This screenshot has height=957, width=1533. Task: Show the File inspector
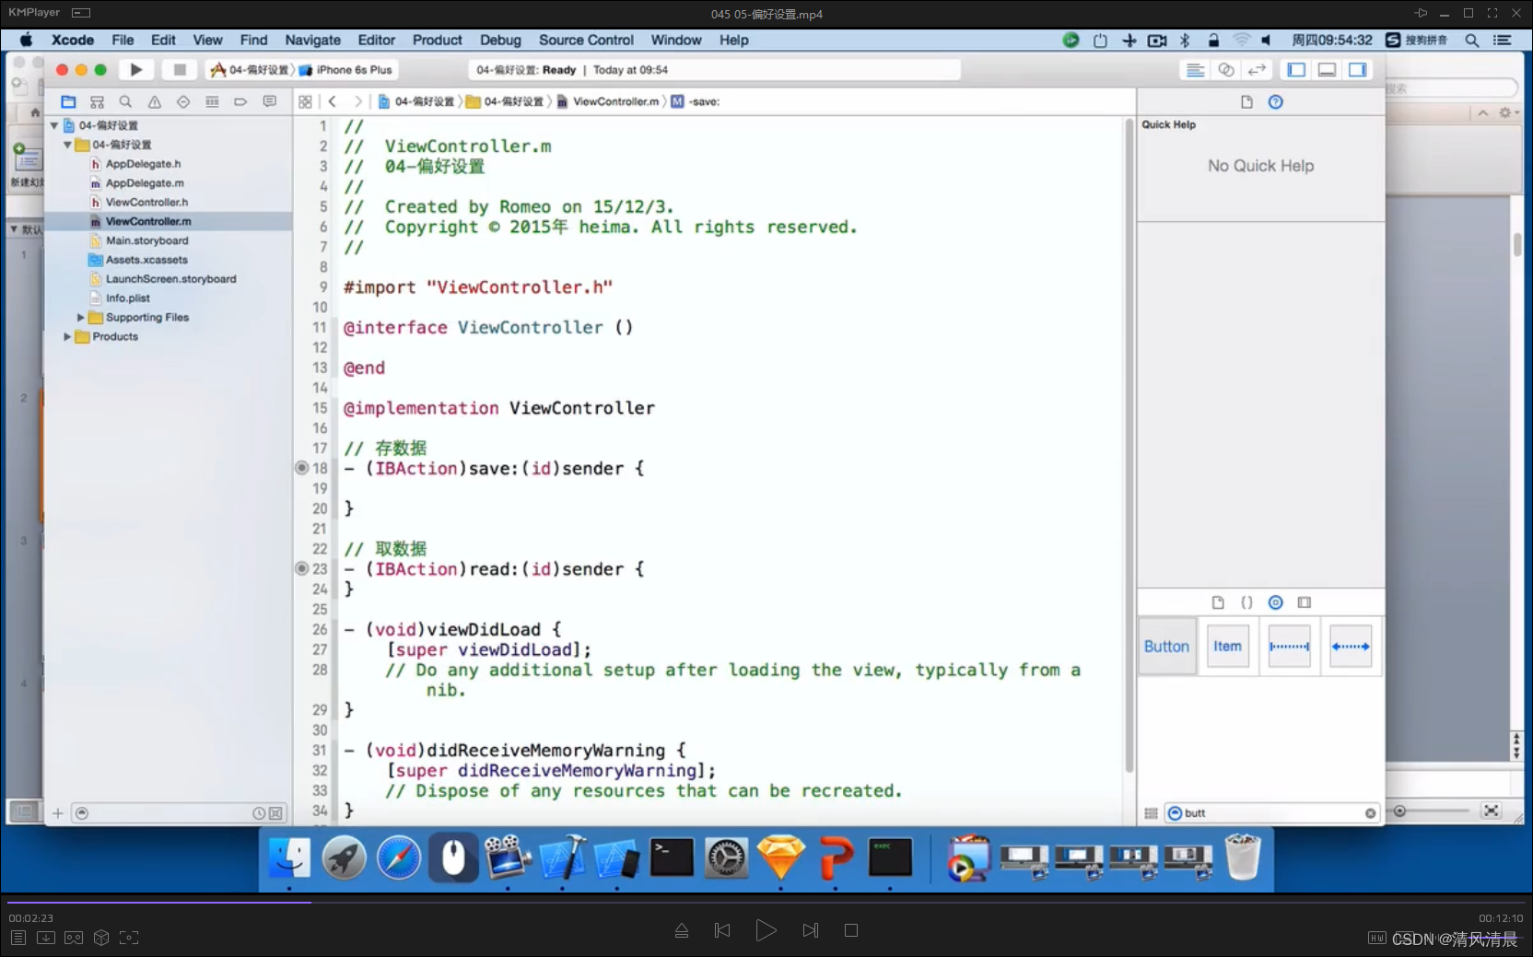pos(1246,102)
